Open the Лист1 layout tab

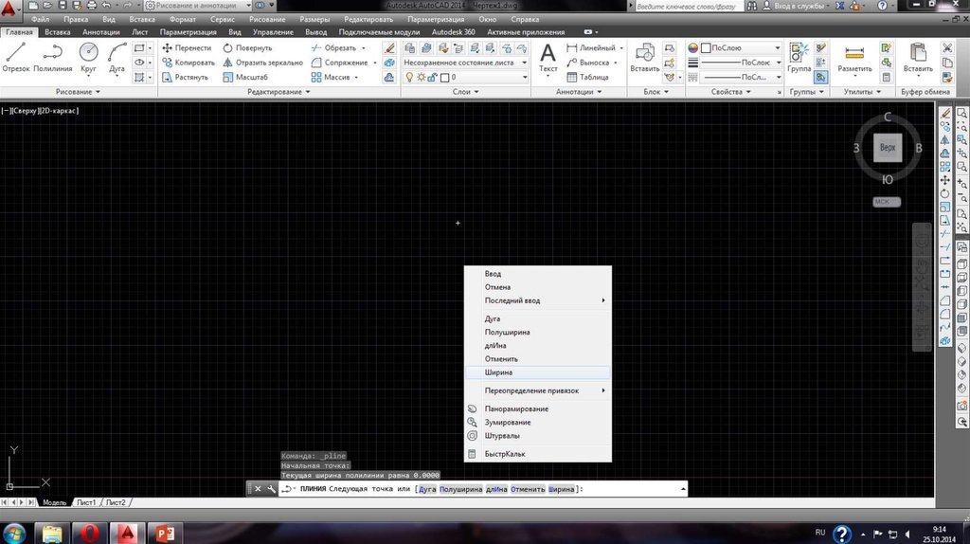pyautogui.click(x=86, y=502)
